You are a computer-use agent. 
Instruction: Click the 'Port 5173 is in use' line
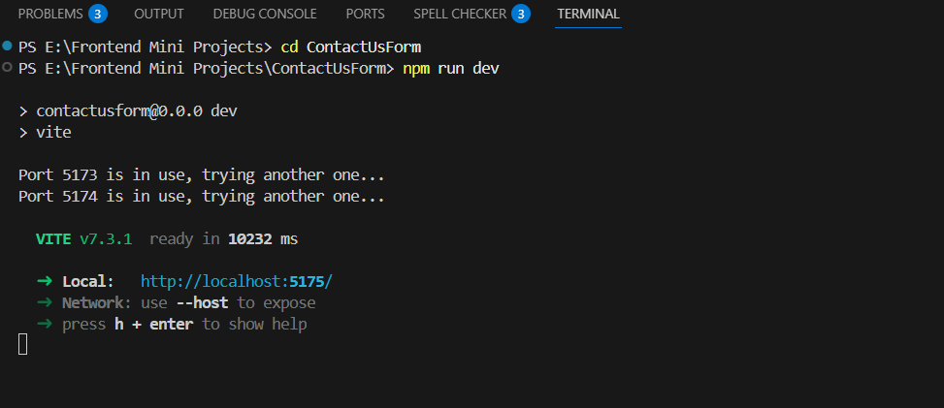[x=202, y=175]
